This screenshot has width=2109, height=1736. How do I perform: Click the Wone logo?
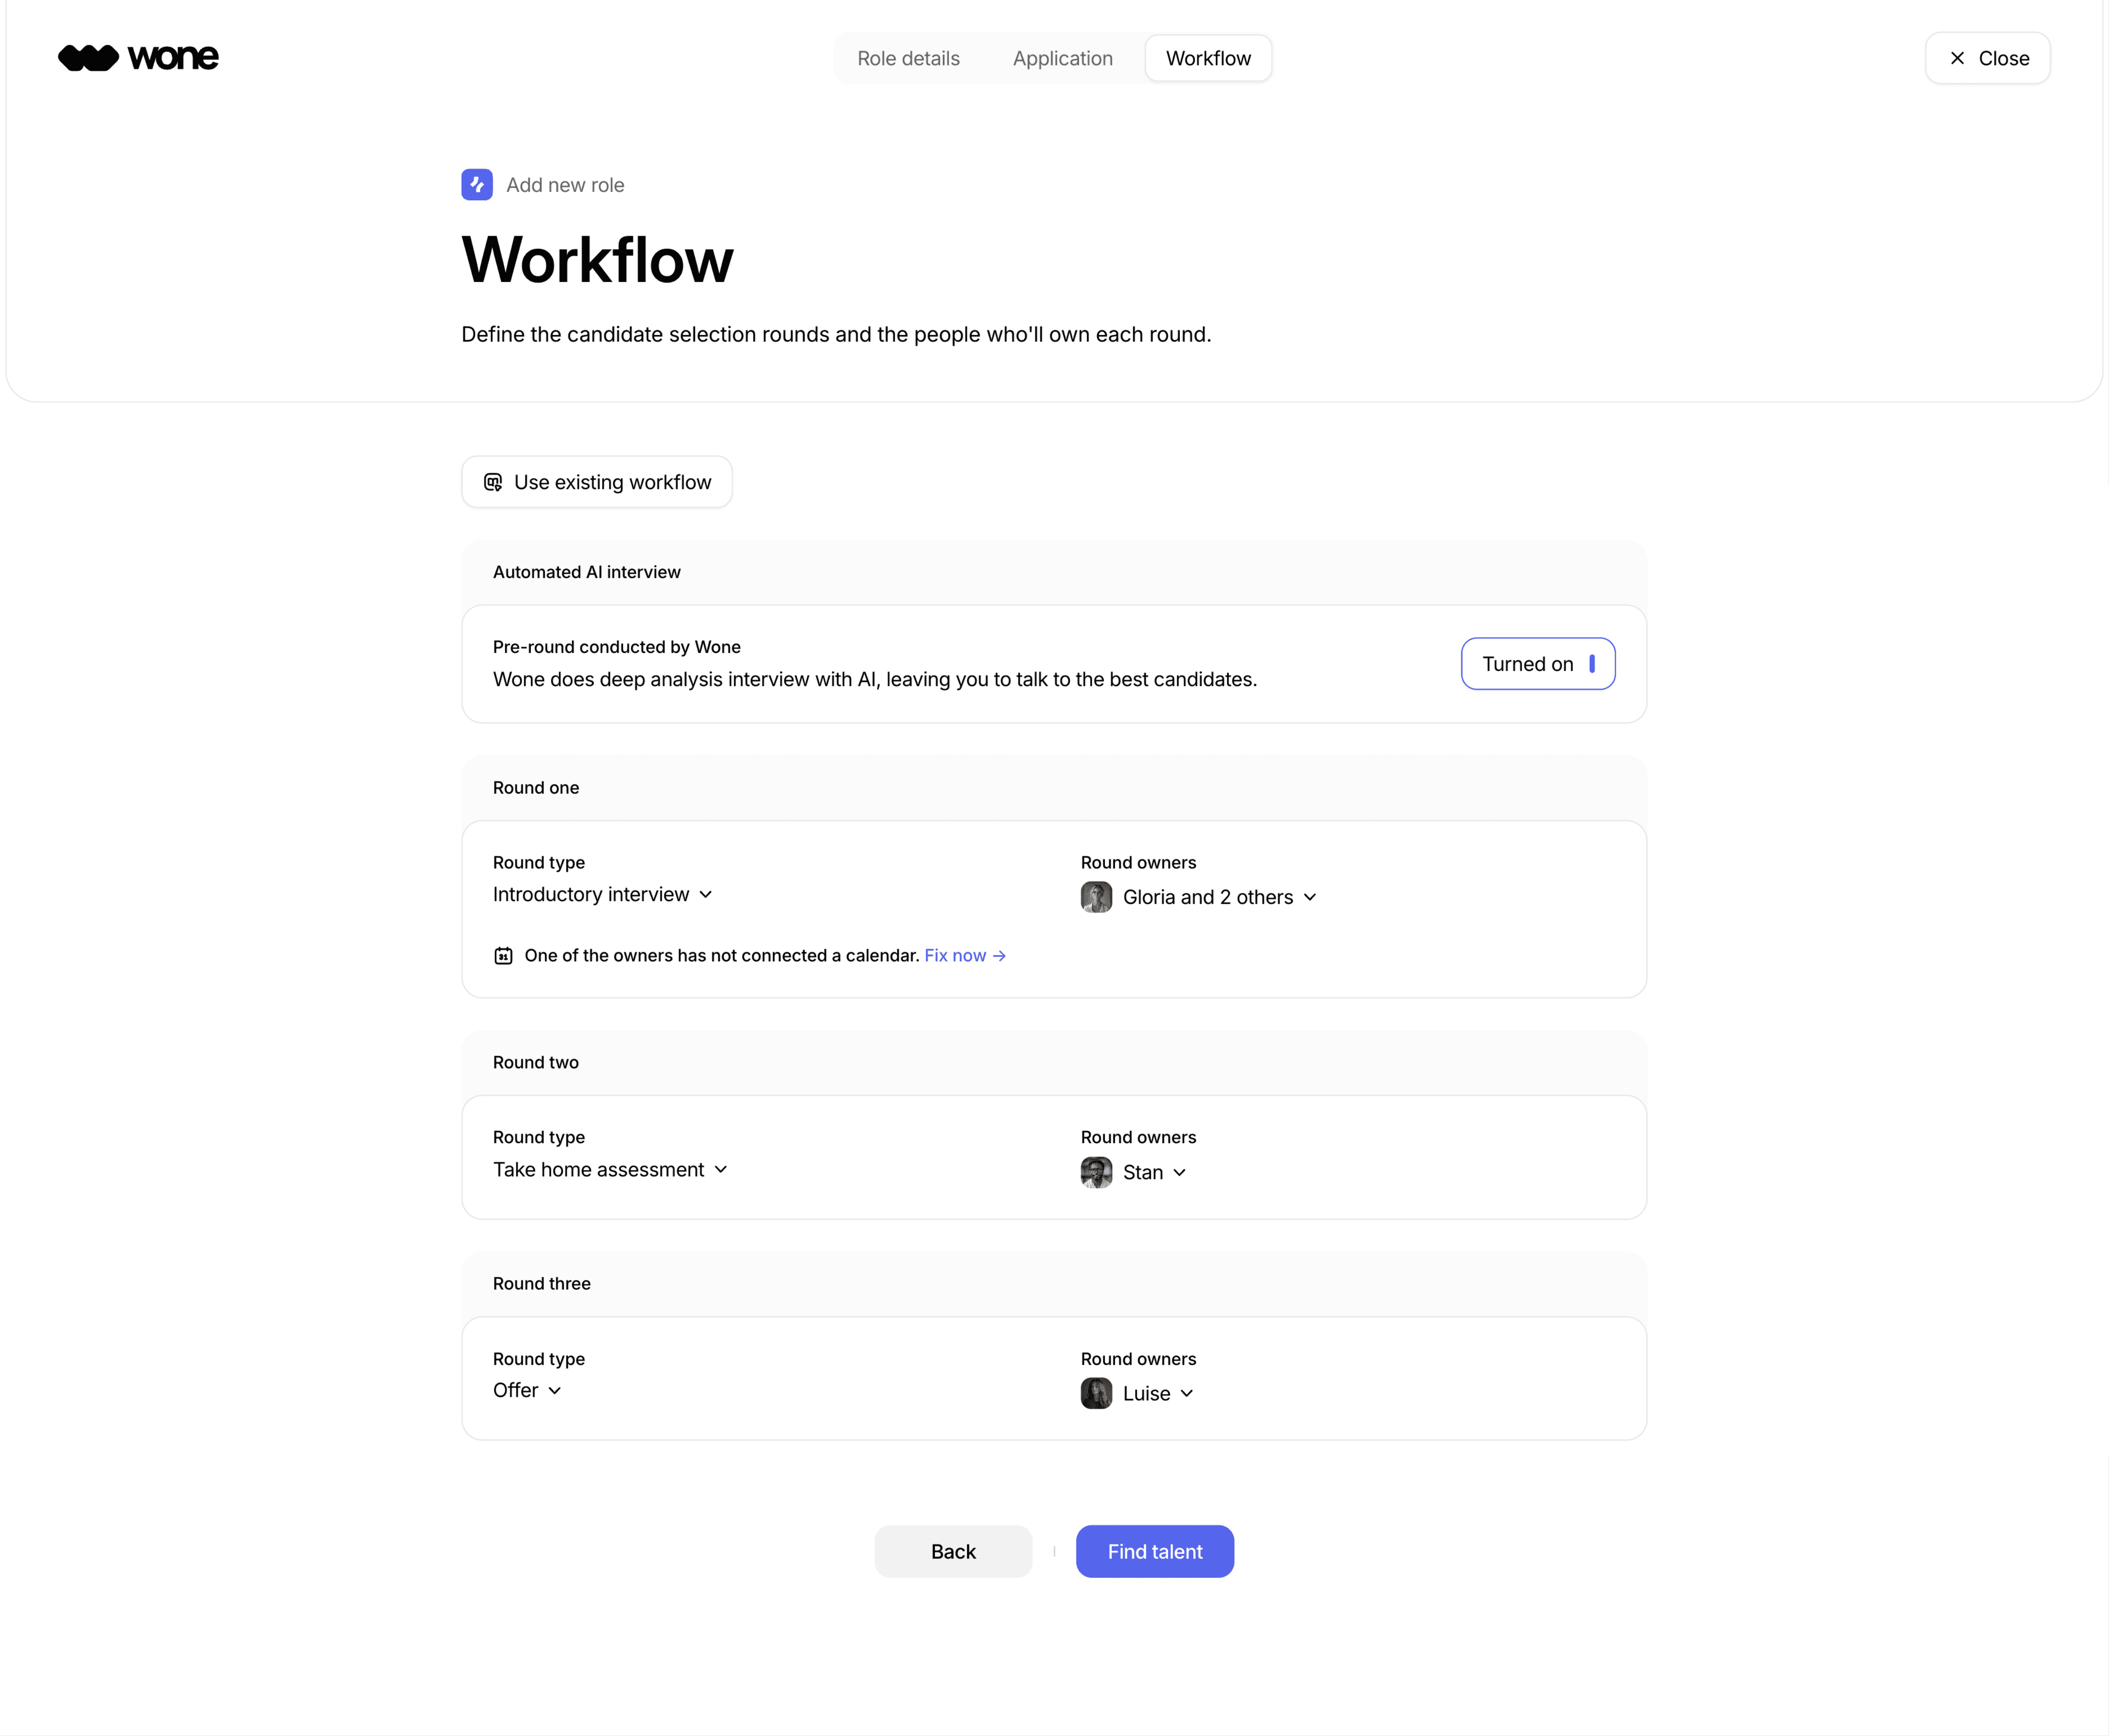(138, 58)
